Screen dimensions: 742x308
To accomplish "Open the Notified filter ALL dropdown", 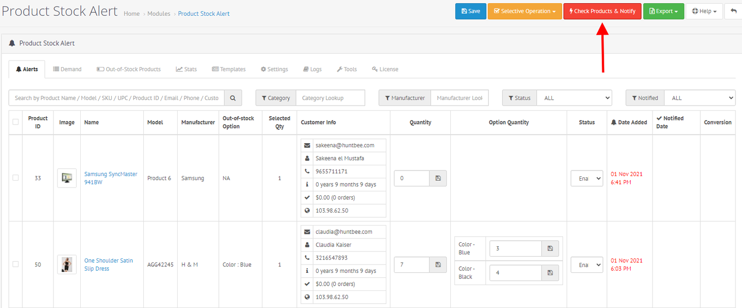I will point(700,98).
